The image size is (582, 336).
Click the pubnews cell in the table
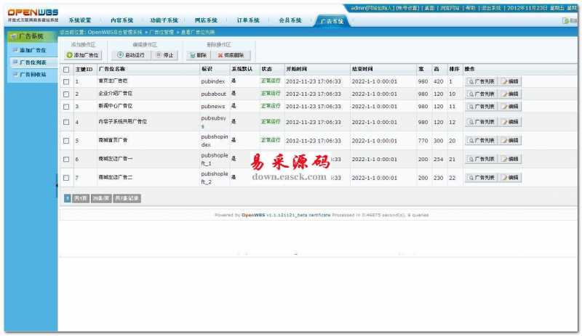pos(213,107)
